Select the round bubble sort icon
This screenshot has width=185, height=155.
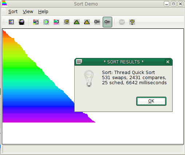point(46,22)
